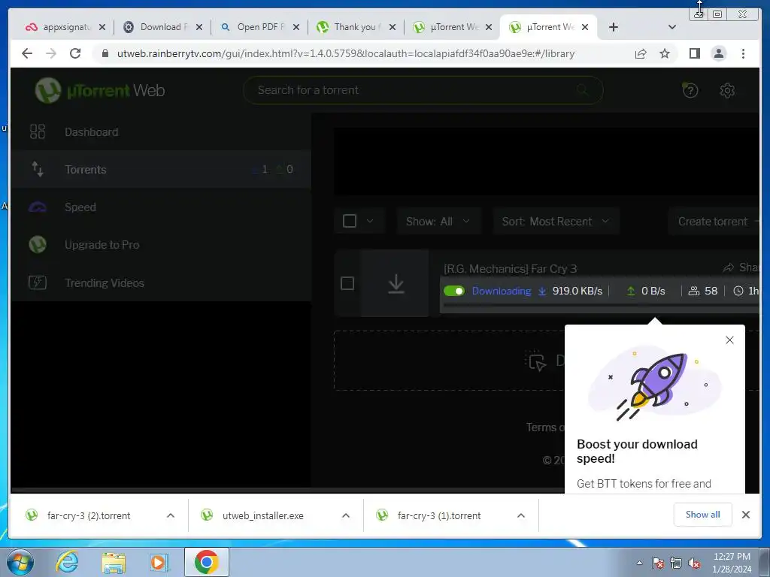Click the 919.0 KB/s download speed

click(x=577, y=291)
